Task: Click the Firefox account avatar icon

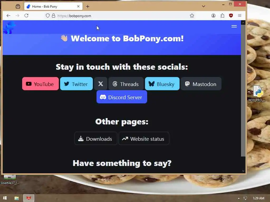Action: point(213,16)
